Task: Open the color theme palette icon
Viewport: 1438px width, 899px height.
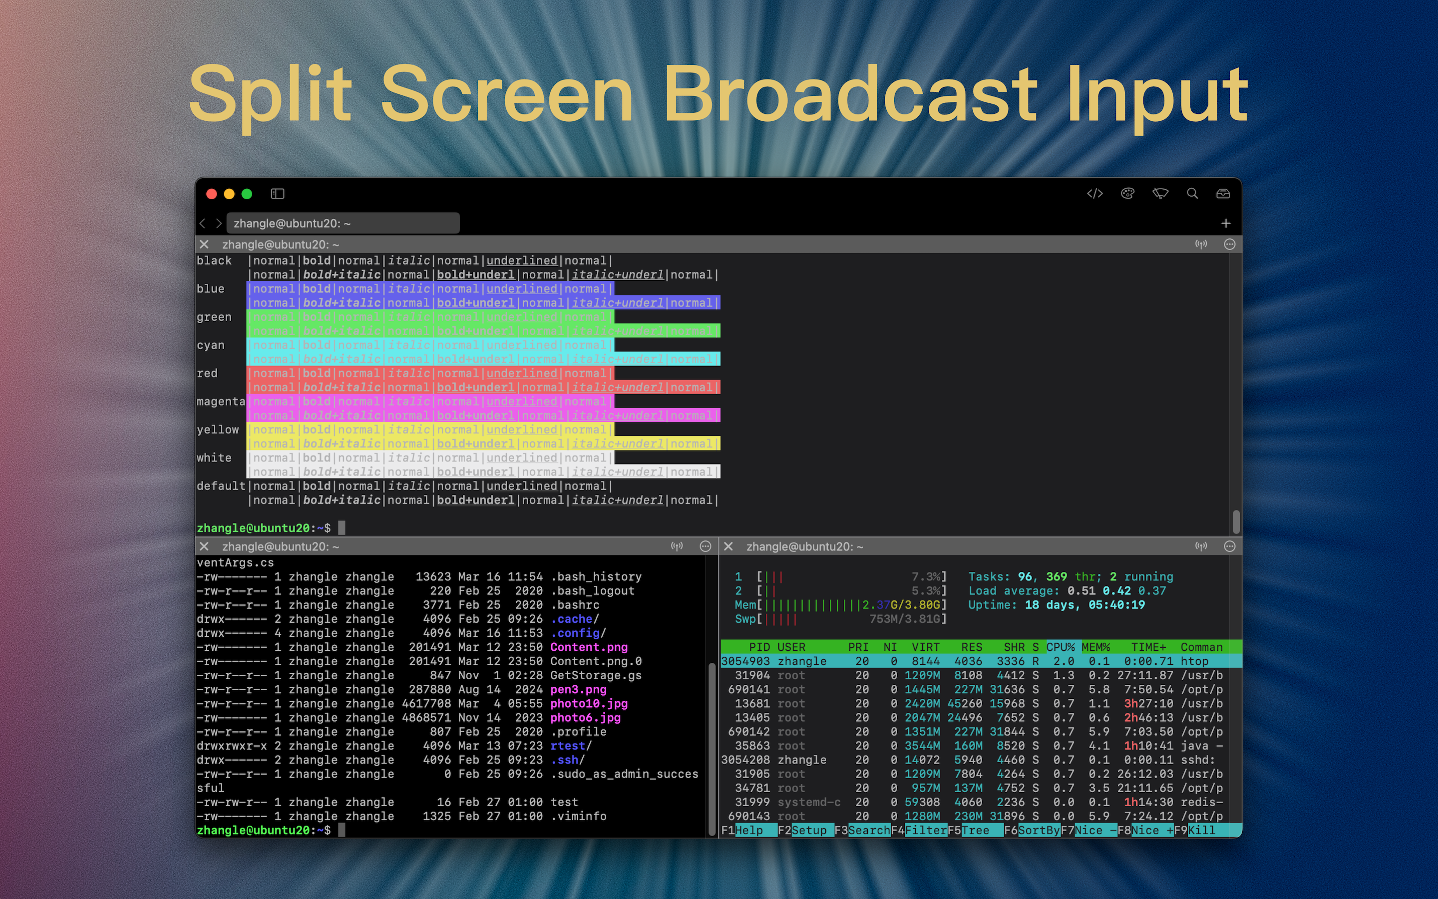Action: point(1127,194)
